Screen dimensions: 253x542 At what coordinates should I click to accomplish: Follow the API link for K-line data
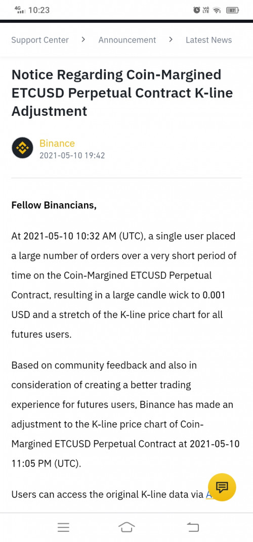click(209, 494)
